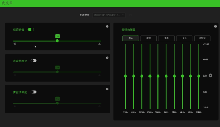Image resolution: width=220 pixels, height=127 pixels.
Task: Click the 声音清晰度 slider handle
Action: tap(57, 103)
